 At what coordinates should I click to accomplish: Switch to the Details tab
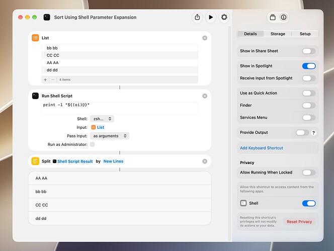pos(251,34)
